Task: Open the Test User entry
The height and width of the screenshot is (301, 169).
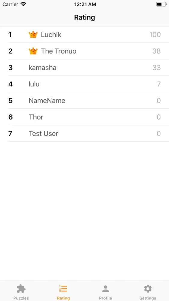Action: point(84,134)
